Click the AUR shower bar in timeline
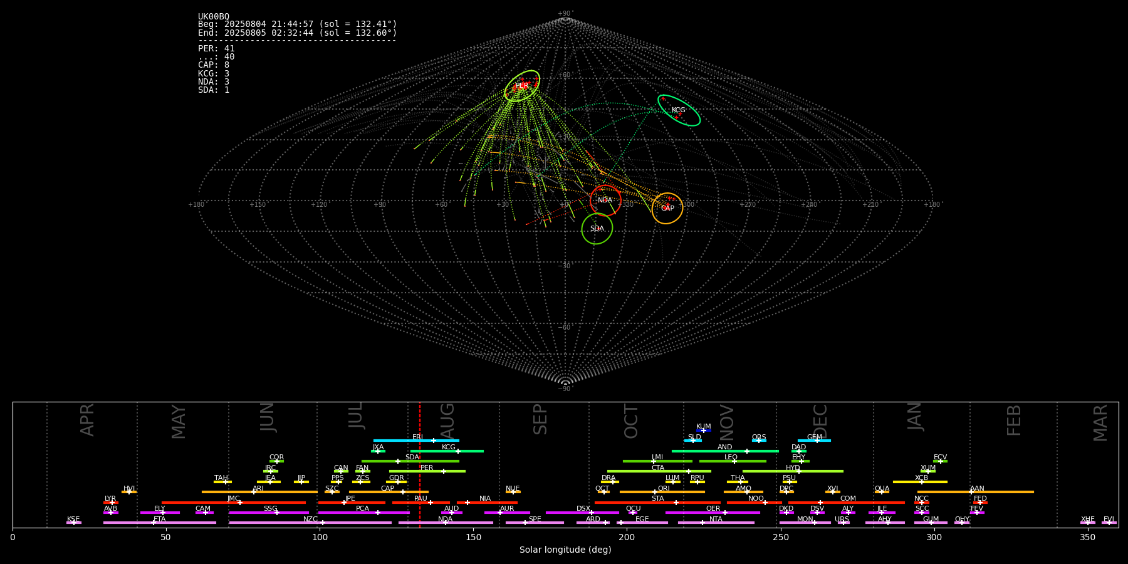This screenshot has width=1128, height=564. 507,513
